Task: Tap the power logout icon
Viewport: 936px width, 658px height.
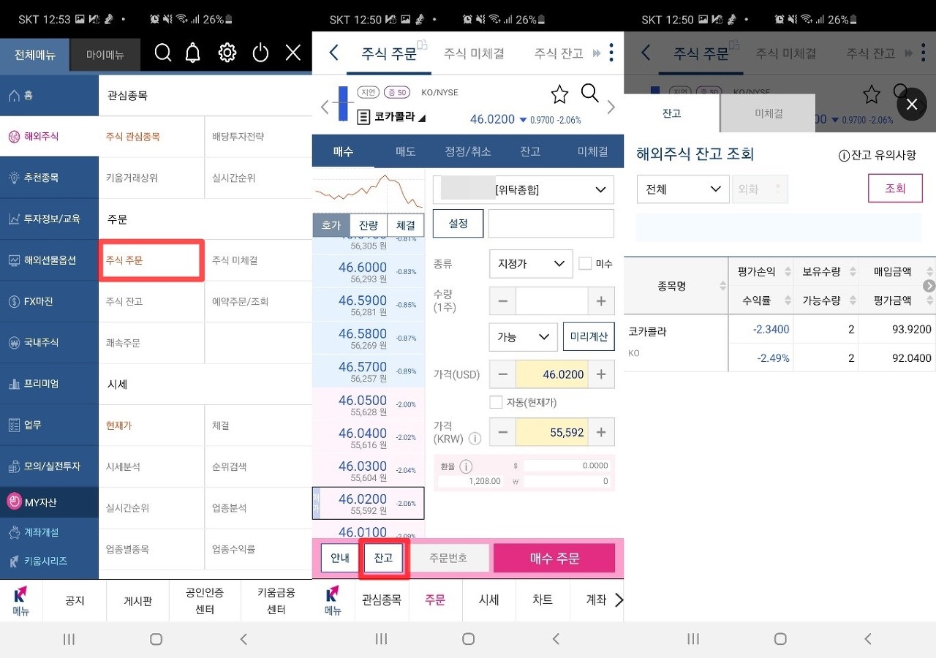Action: point(260,53)
